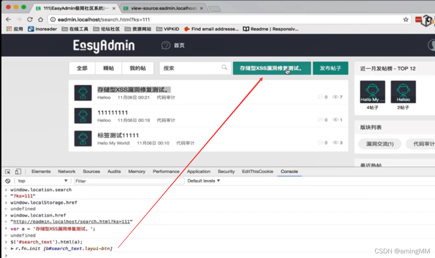
Task: Click the console Filter input field
Action: coord(129,181)
